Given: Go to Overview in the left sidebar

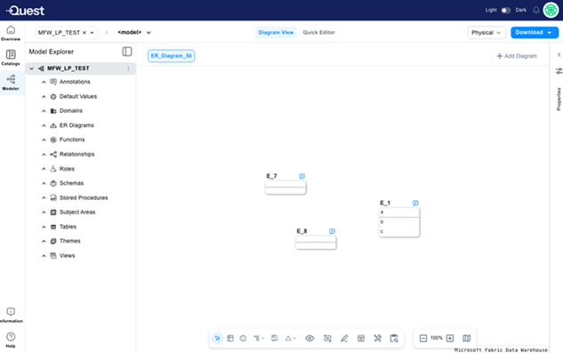Looking at the screenshot, I should [x=11, y=33].
